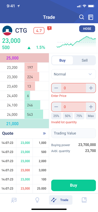Image resolution: width=98 pixels, height=212 pixels.
Task: Open the order book icon in header
Action: tap(91, 17)
